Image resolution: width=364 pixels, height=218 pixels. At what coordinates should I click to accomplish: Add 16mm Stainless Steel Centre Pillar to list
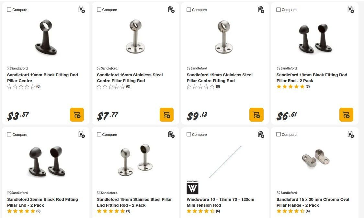point(171,10)
